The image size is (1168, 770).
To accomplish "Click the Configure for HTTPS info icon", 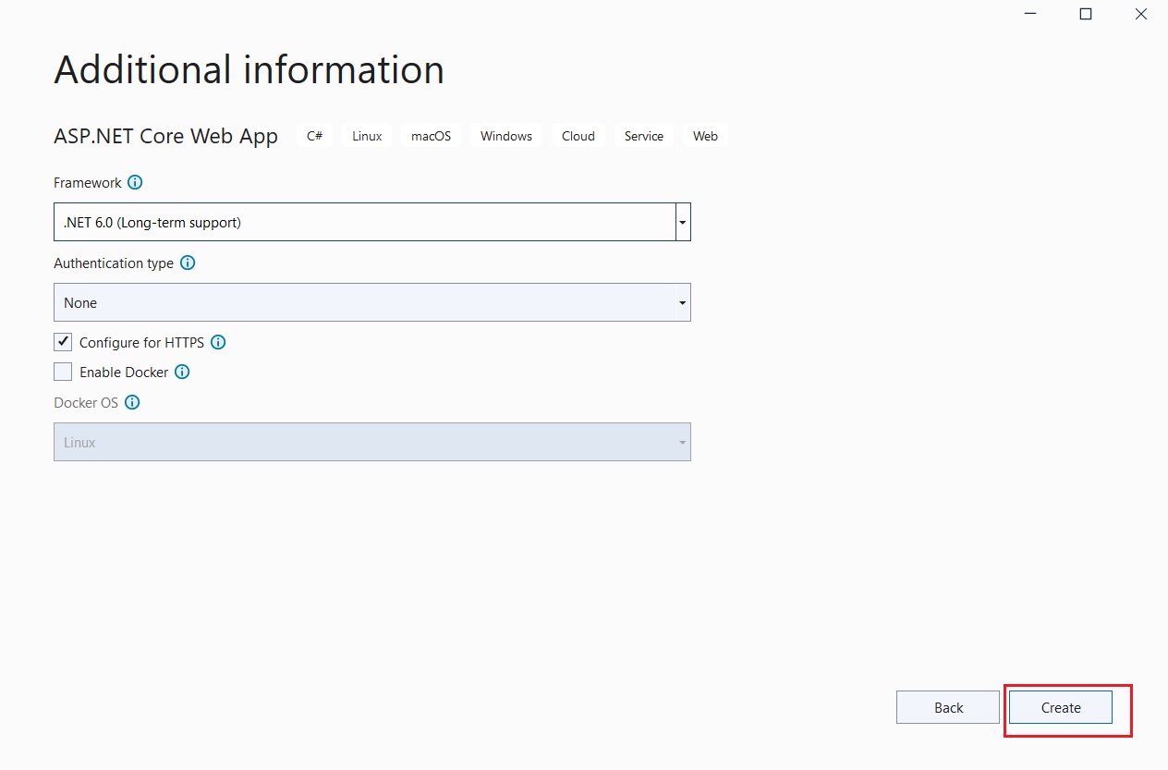I will pos(218,342).
